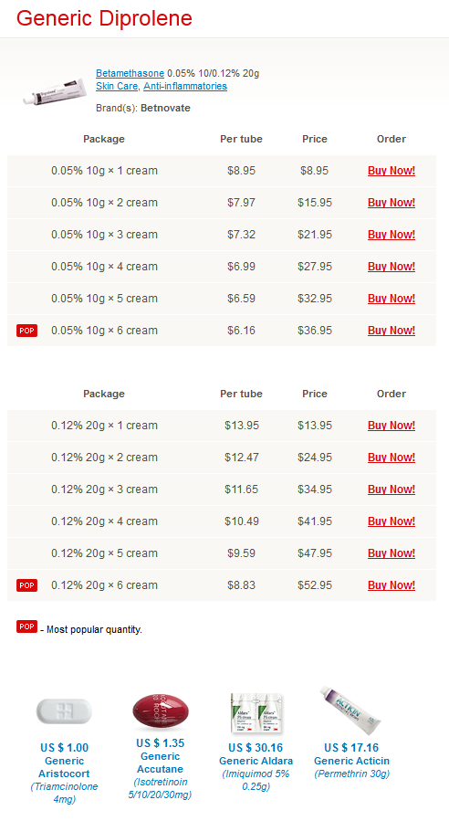The height and width of the screenshot is (821, 449).
Task: Click the POP badge in the legend
Action: 26,626
